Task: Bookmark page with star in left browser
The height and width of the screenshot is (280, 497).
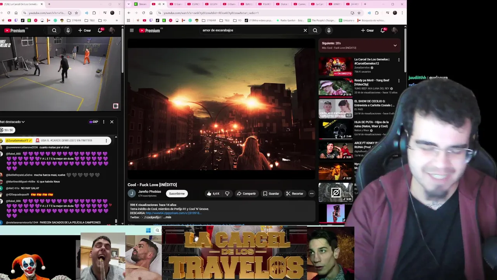Action: coord(76,13)
